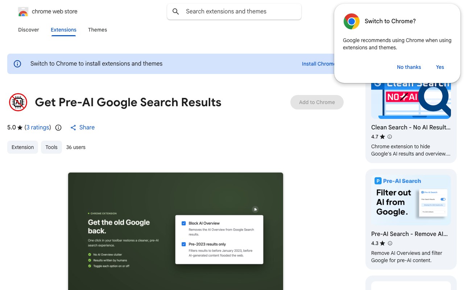This screenshot has width=464, height=290.
Task: Click the 36 users text
Action: [76, 147]
